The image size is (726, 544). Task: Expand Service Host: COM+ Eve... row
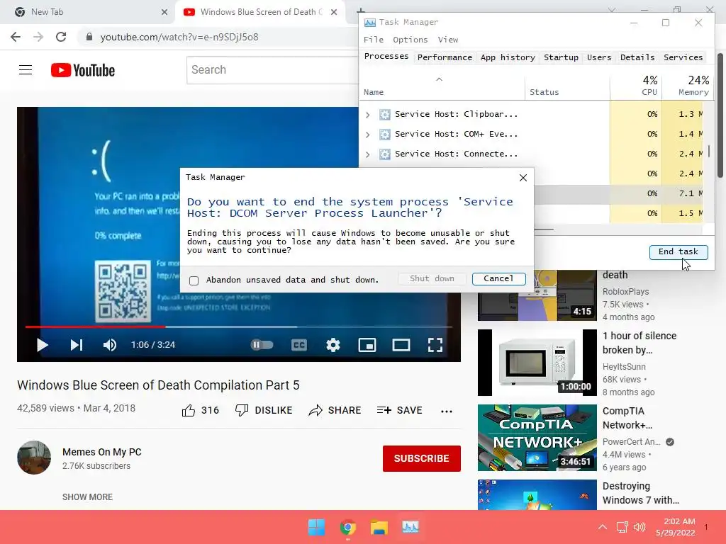click(x=368, y=134)
